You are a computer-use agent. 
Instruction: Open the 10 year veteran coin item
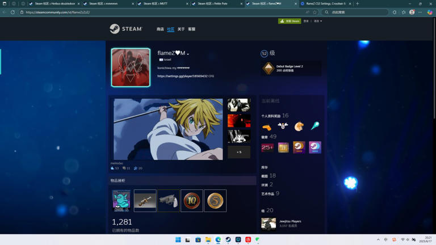[191, 201]
